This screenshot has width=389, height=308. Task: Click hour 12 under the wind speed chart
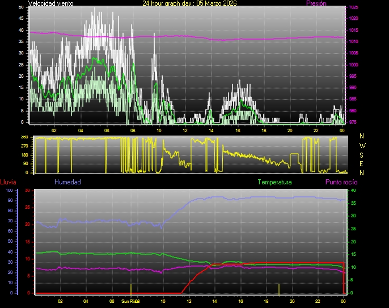pyautogui.click(x=185, y=130)
